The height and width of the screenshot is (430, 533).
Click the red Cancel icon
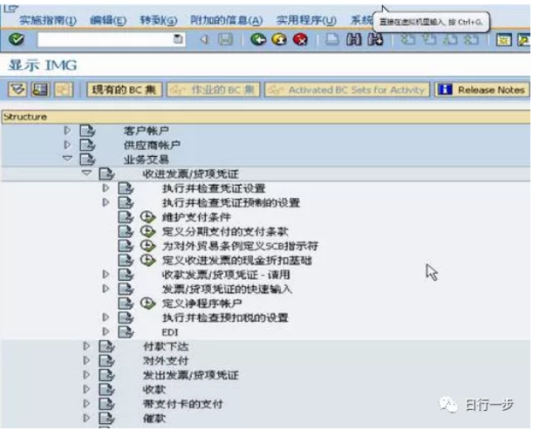click(x=300, y=40)
